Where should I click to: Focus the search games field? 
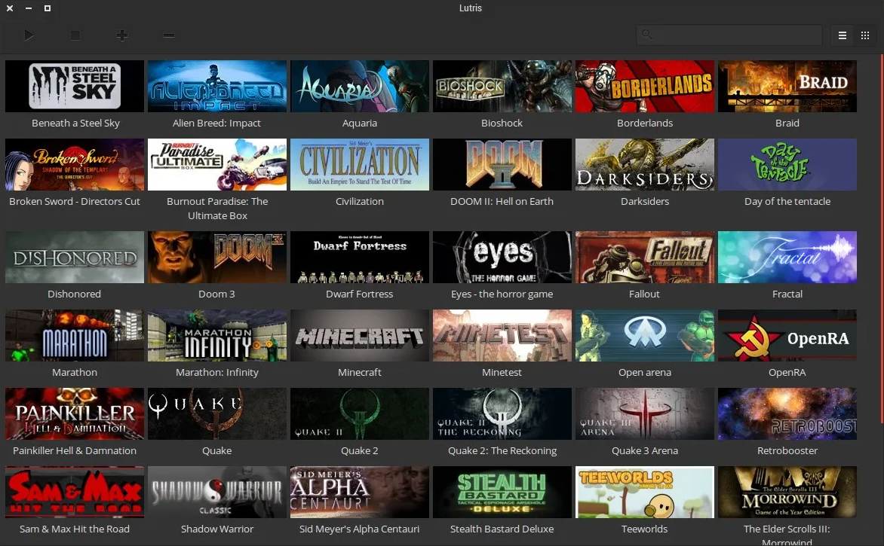[729, 35]
